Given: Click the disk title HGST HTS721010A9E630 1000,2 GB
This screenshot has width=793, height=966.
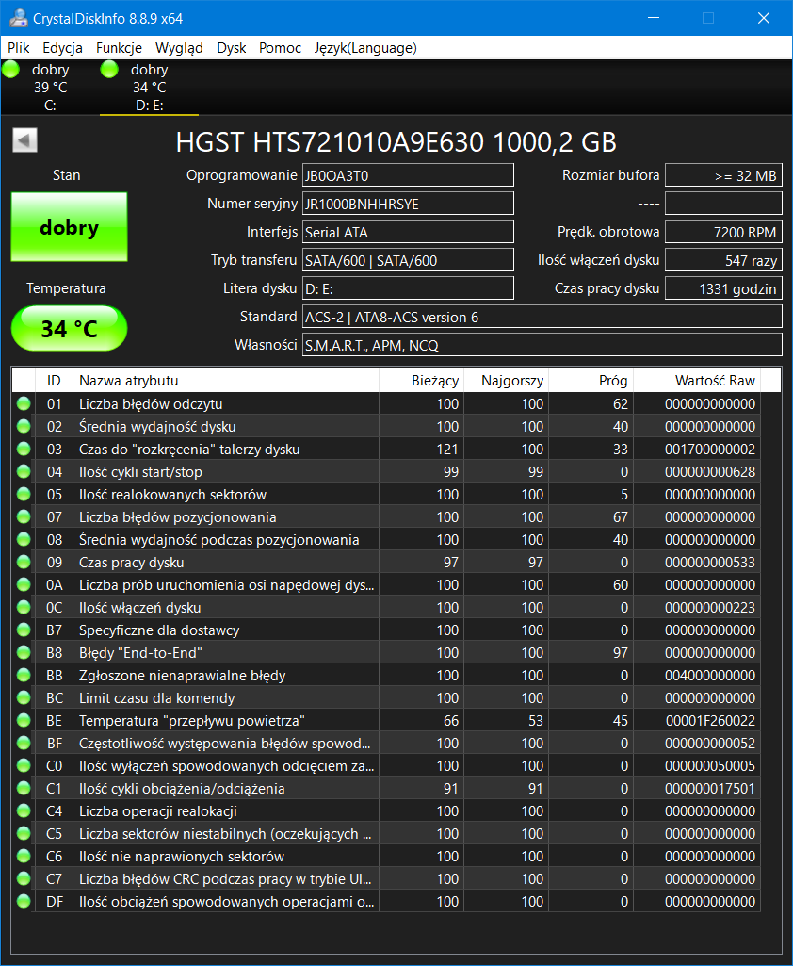Looking at the screenshot, I should click(396, 142).
